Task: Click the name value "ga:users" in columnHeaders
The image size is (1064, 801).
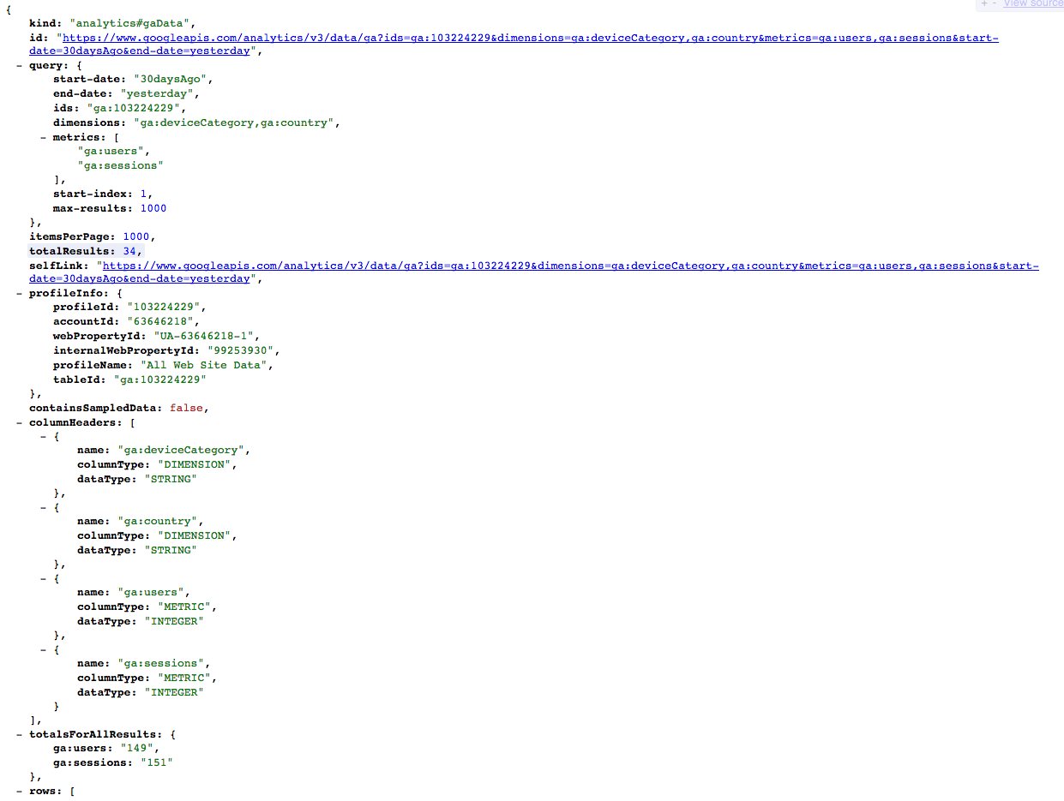Action: point(151,593)
